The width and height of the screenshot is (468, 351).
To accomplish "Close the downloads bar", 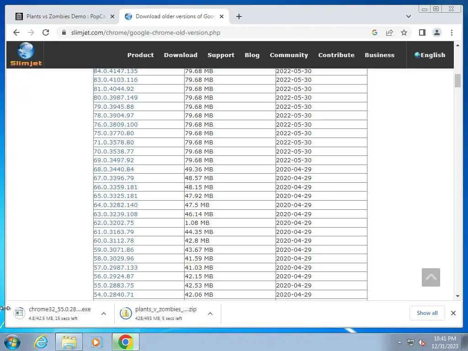I will pyautogui.click(x=453, y=313).
